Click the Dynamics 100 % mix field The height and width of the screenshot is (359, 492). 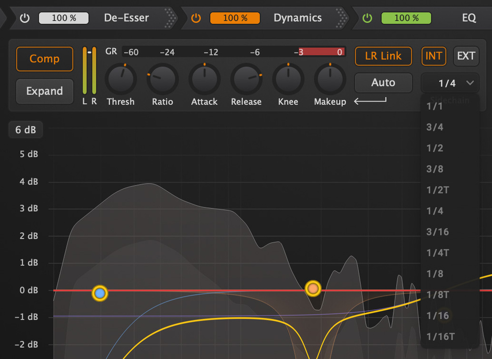click(x=235, y=18)
